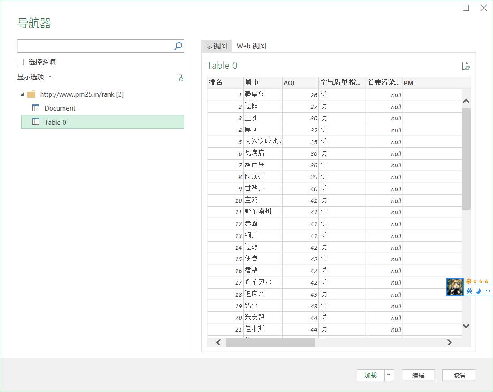Click the 甘孜州 city cell
493x392 pixels.
coord(262,188)
